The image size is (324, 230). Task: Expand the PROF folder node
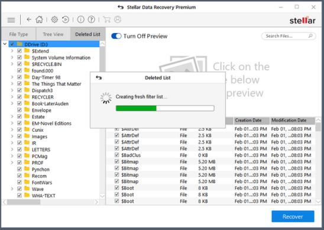pyautogui.click(x=12, y=163)
